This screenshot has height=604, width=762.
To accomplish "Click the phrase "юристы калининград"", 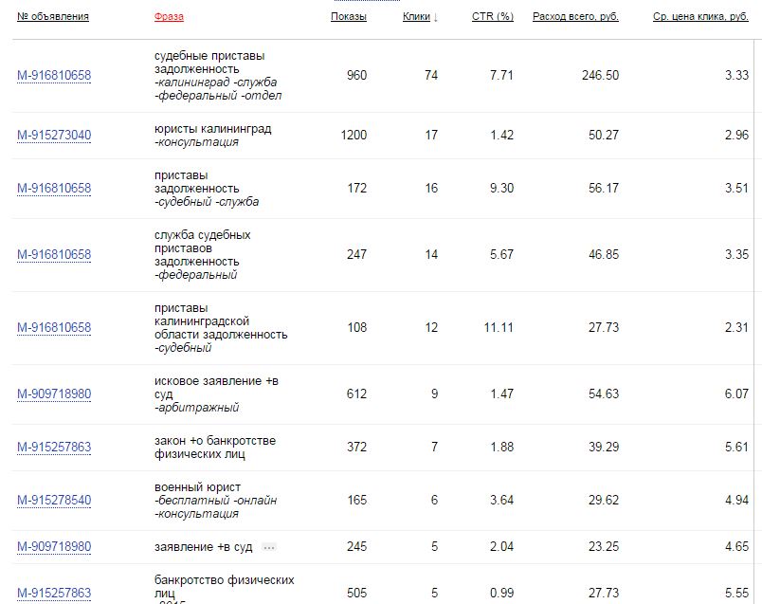I will coord(212,129).
